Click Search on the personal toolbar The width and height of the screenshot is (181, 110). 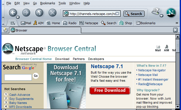[108, 23]
